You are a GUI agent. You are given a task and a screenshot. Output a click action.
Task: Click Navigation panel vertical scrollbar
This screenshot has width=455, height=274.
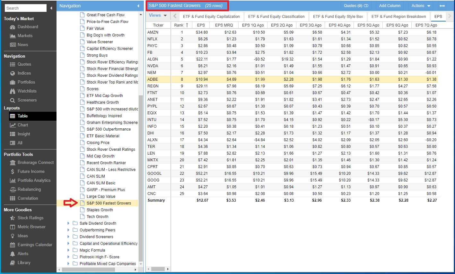click(x=141, y=178)
